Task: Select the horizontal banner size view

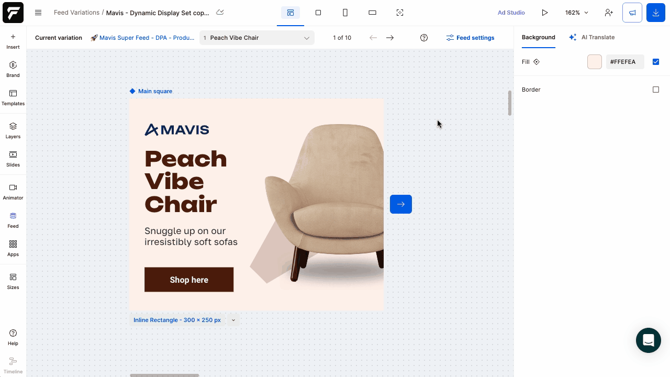Action: [372, 13]
